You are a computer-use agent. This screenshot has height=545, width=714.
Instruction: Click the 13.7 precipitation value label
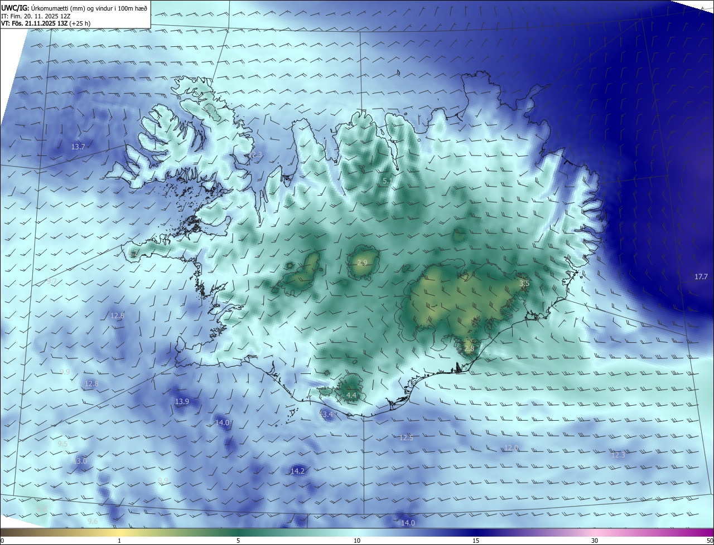(x=78, y=147)
